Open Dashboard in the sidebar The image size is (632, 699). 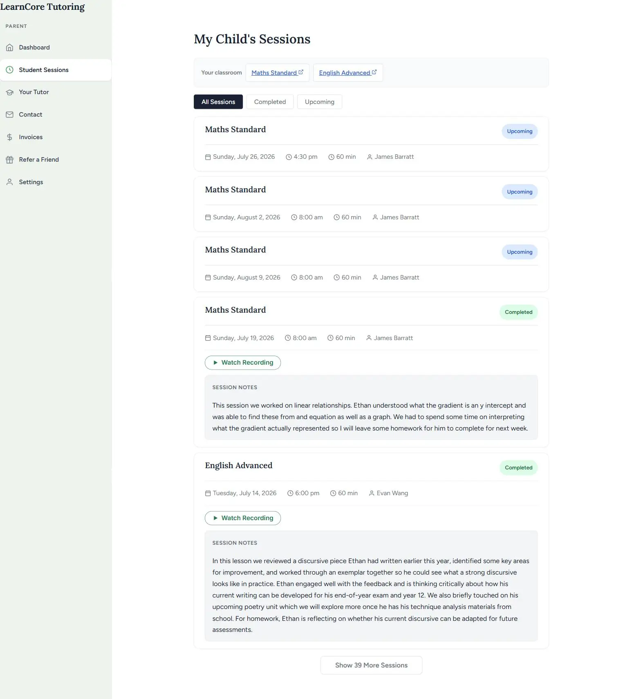pyautogui.click(x=56, y=47)
